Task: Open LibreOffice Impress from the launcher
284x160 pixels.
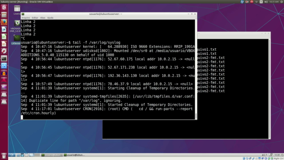Action: pyautogui.click(x=4, y=44)
